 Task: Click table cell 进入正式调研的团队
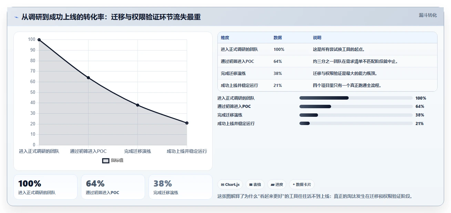click(x=239, y=49)
